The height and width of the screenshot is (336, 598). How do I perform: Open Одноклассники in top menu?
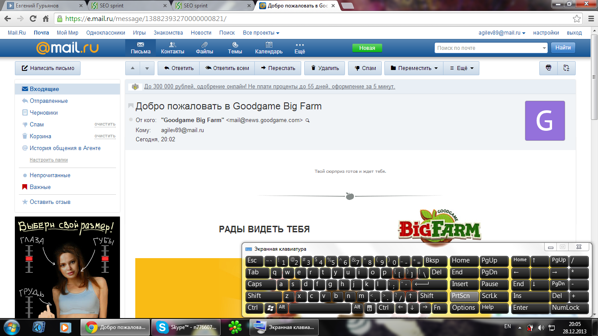tap(106, 33)
